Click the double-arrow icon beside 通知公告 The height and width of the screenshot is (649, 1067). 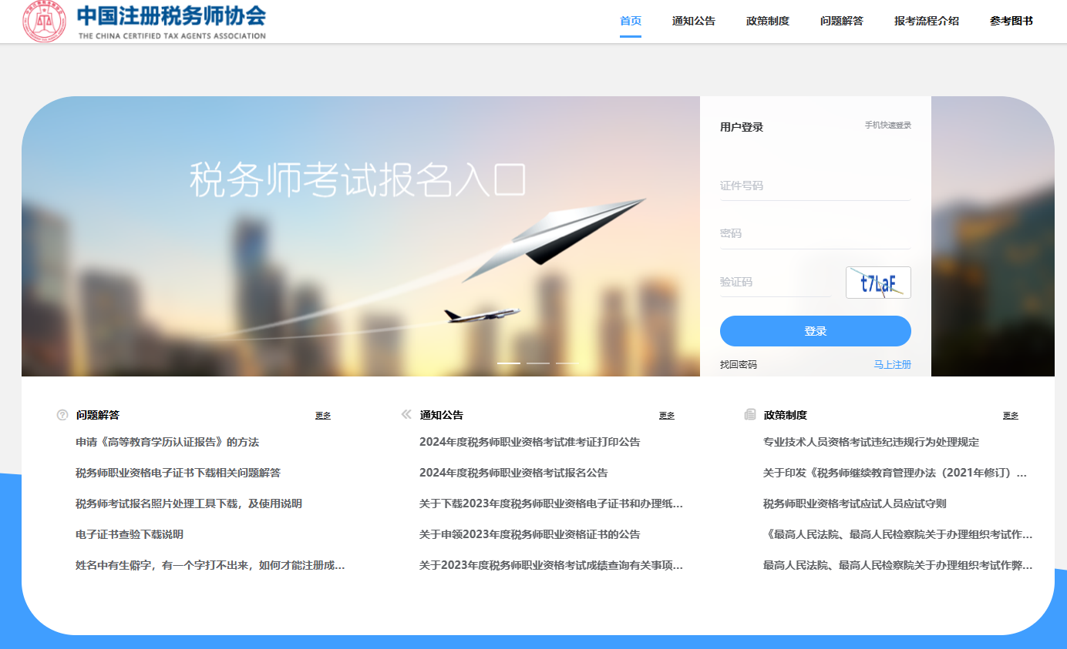[x=406, y=415]
